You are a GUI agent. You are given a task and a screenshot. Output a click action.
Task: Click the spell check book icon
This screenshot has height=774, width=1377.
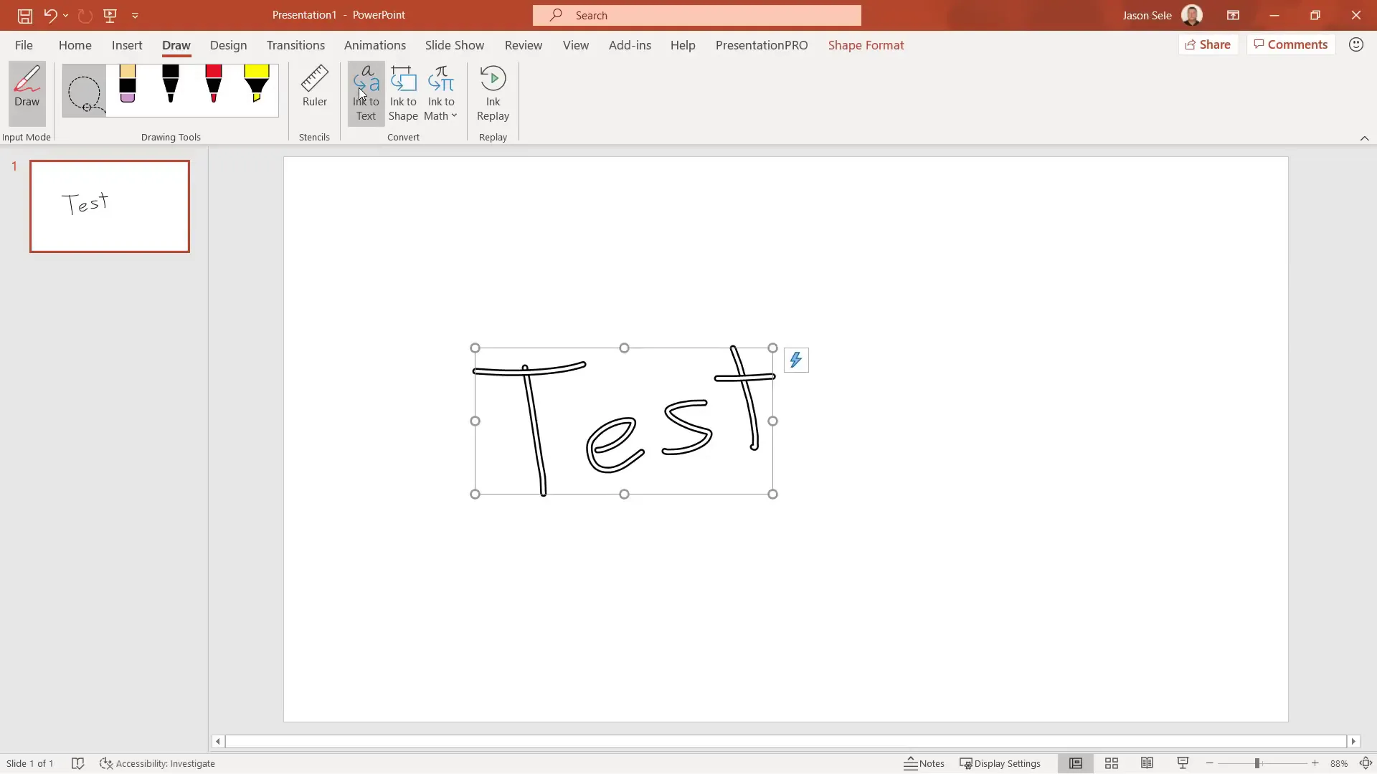pos(77,763)
